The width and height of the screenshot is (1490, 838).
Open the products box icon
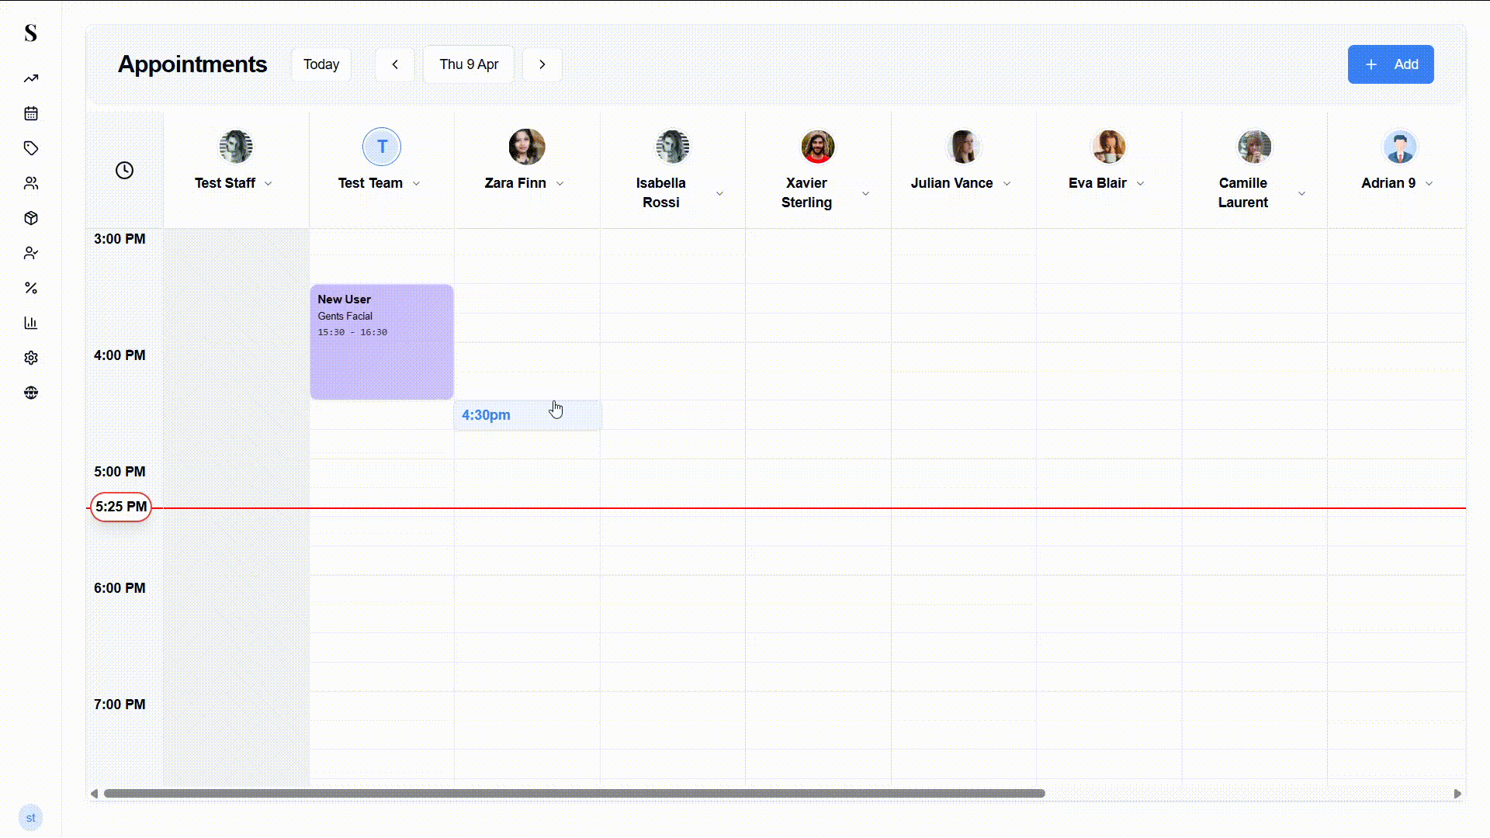31,218
